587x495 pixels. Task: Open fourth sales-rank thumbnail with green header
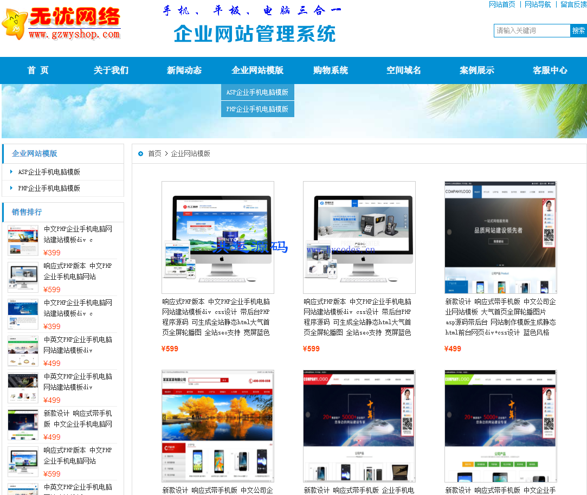pos(23,351)
